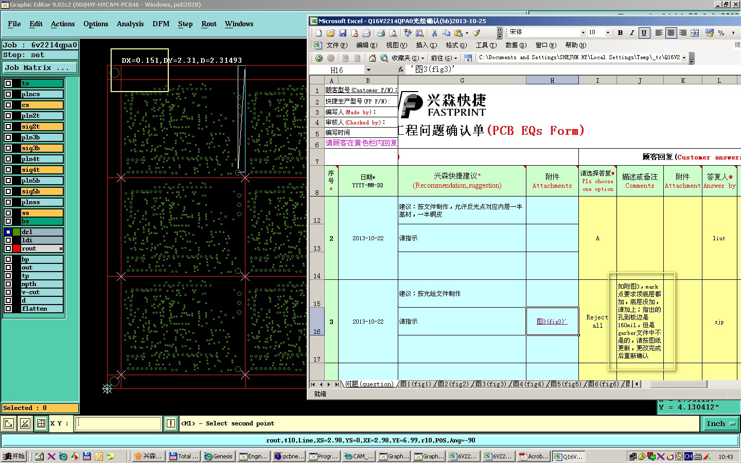
Task: Paste clipboard contents in Excel
Action: 458,33
